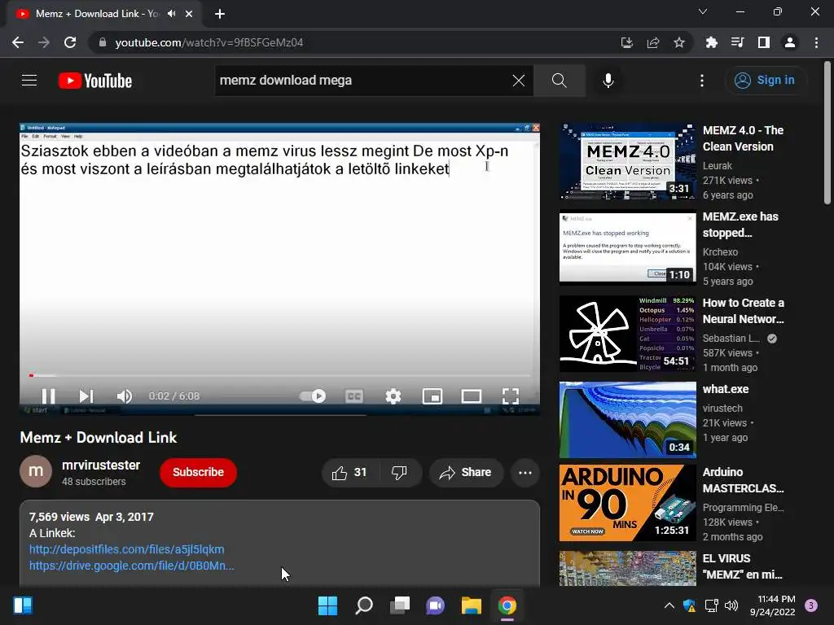
Task: Open taskbar clock and date
Action: (773, 605)
